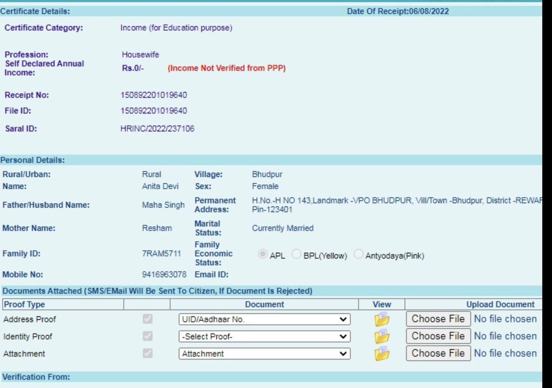This screenshot has width=552, height=388.
Task: Select the APL radio button
Action: pos(263,255)
